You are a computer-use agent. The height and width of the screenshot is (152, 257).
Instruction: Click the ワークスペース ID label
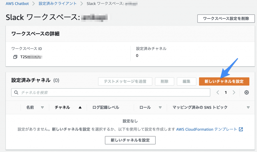coord(27,49)
